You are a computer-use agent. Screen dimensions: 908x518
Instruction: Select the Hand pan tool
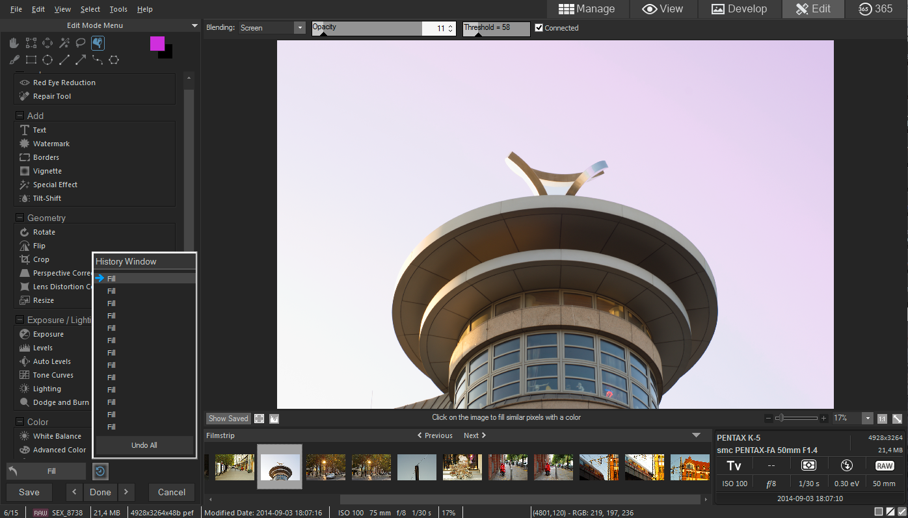coord(14,43)
